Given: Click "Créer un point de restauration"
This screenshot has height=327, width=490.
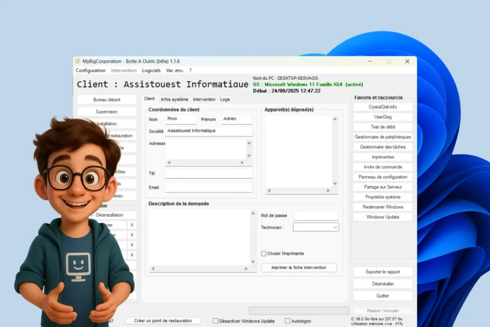Looking at the screenshot, I should click(162, 321).
